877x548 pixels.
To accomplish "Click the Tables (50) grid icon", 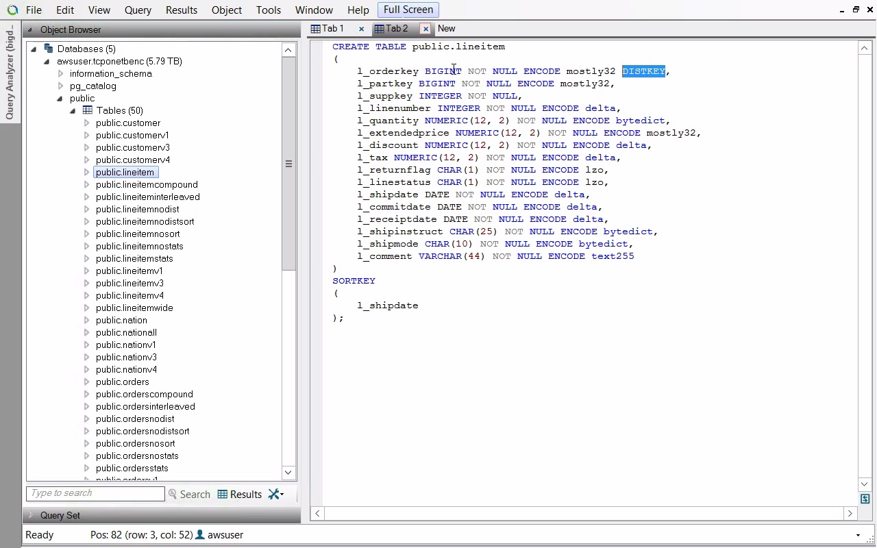I will tap(88, 110).
